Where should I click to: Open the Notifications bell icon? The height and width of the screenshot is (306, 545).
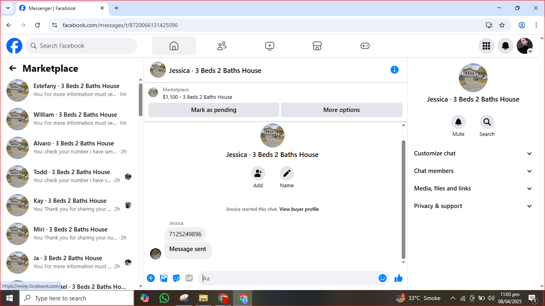pyautogui.click(x=506, y=46)
